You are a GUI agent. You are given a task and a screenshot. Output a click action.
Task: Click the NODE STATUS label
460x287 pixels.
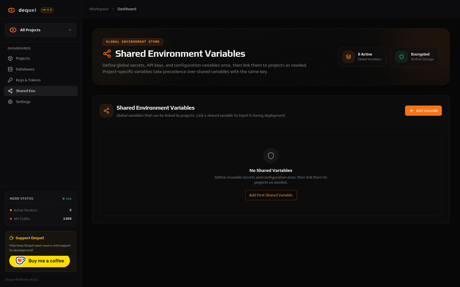(x=22, y=199)
